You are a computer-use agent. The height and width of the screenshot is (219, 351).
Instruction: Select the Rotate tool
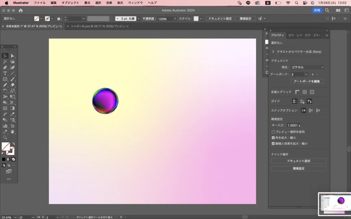click(x=5, y=91)
